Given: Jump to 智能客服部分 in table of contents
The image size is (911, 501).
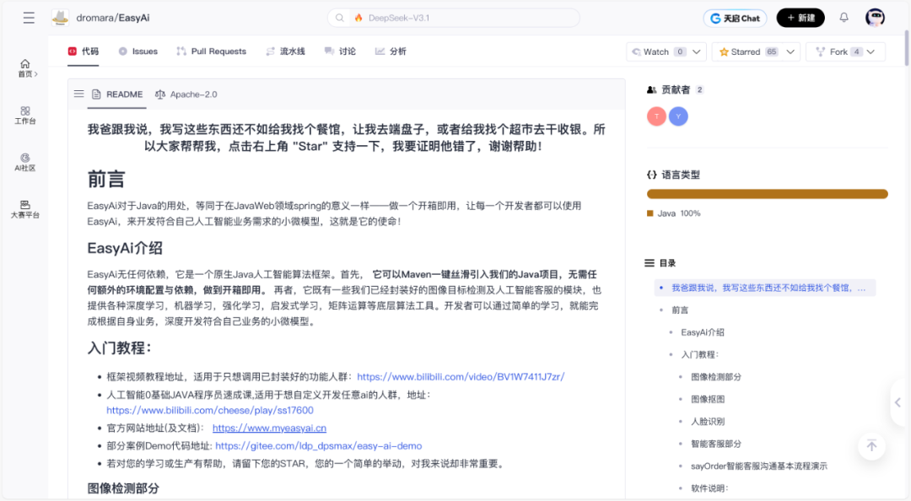Looking at the screenshot, I should (x=716, y=444).
